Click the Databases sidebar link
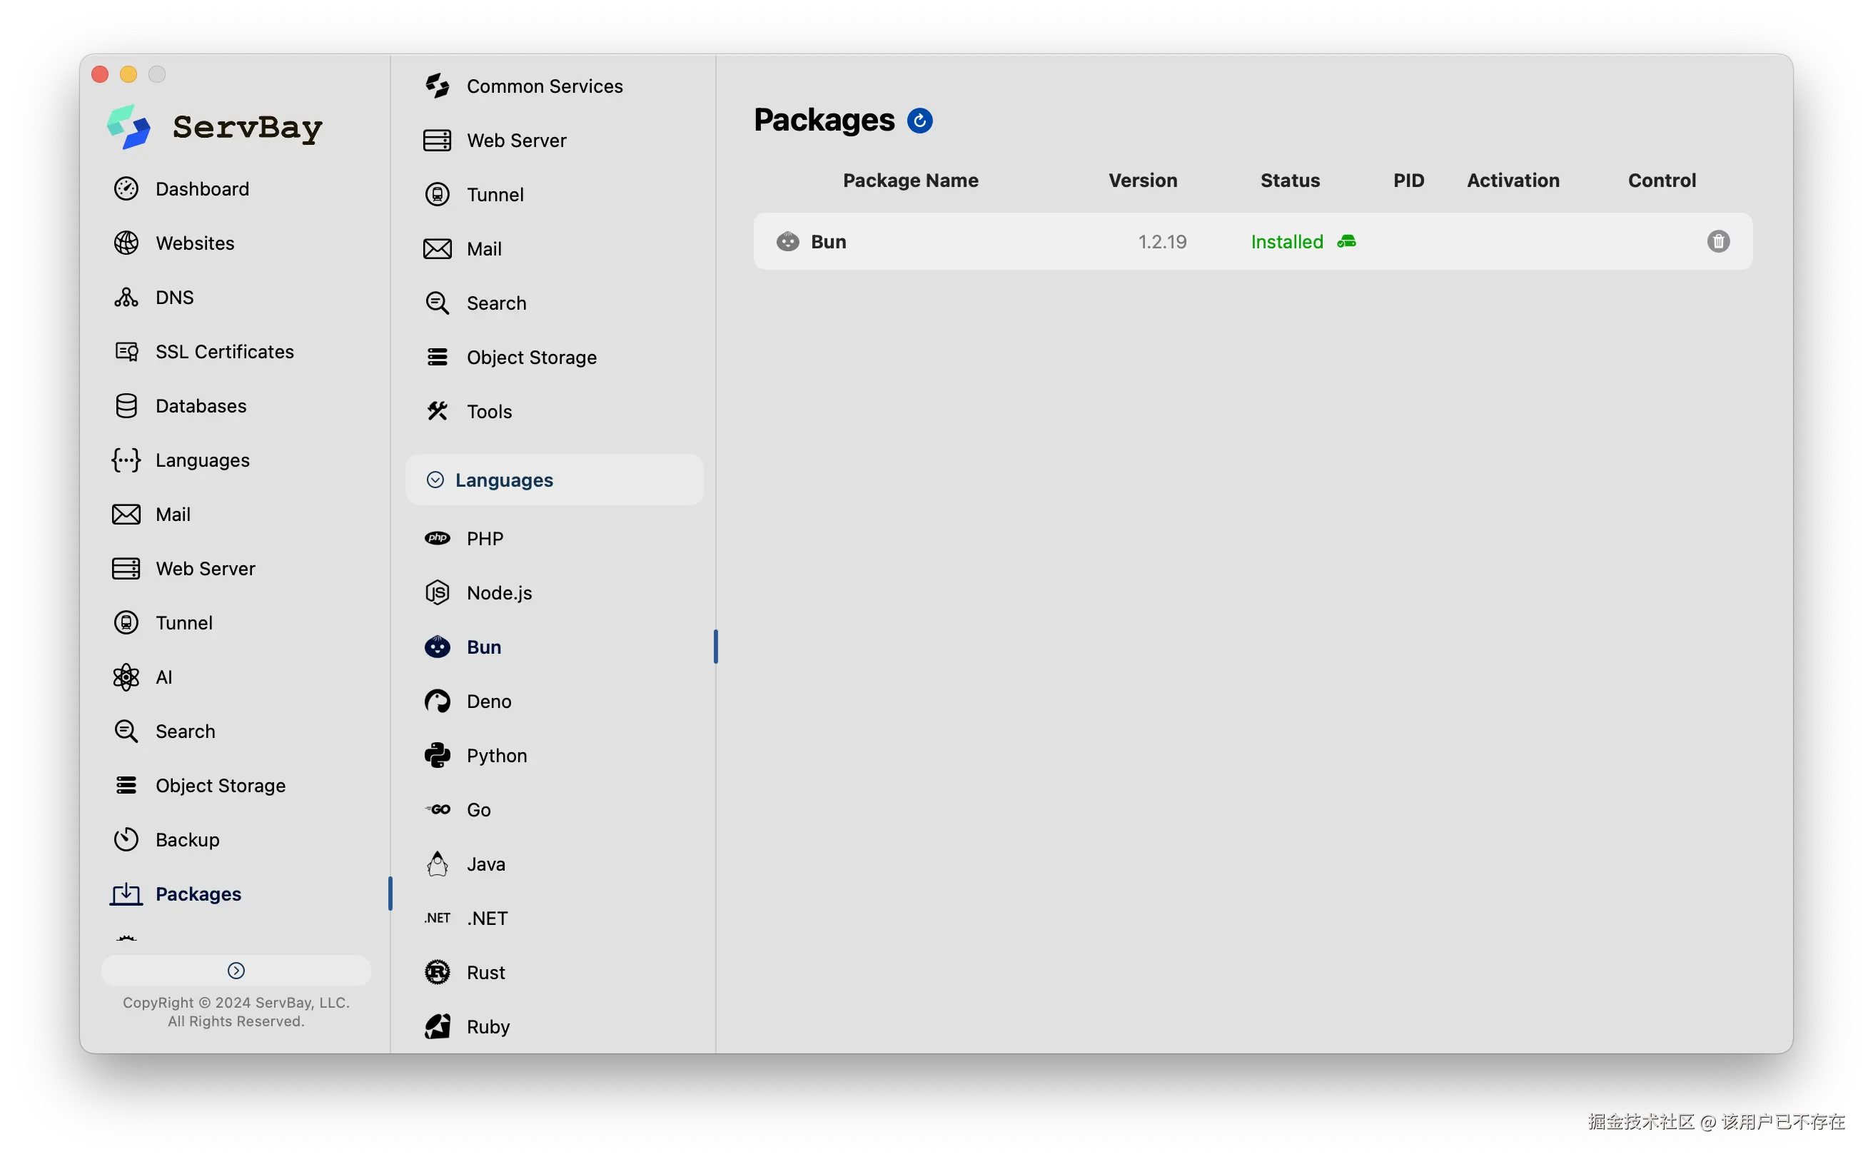This screenshot has width=1873, height=1159. 201,405
